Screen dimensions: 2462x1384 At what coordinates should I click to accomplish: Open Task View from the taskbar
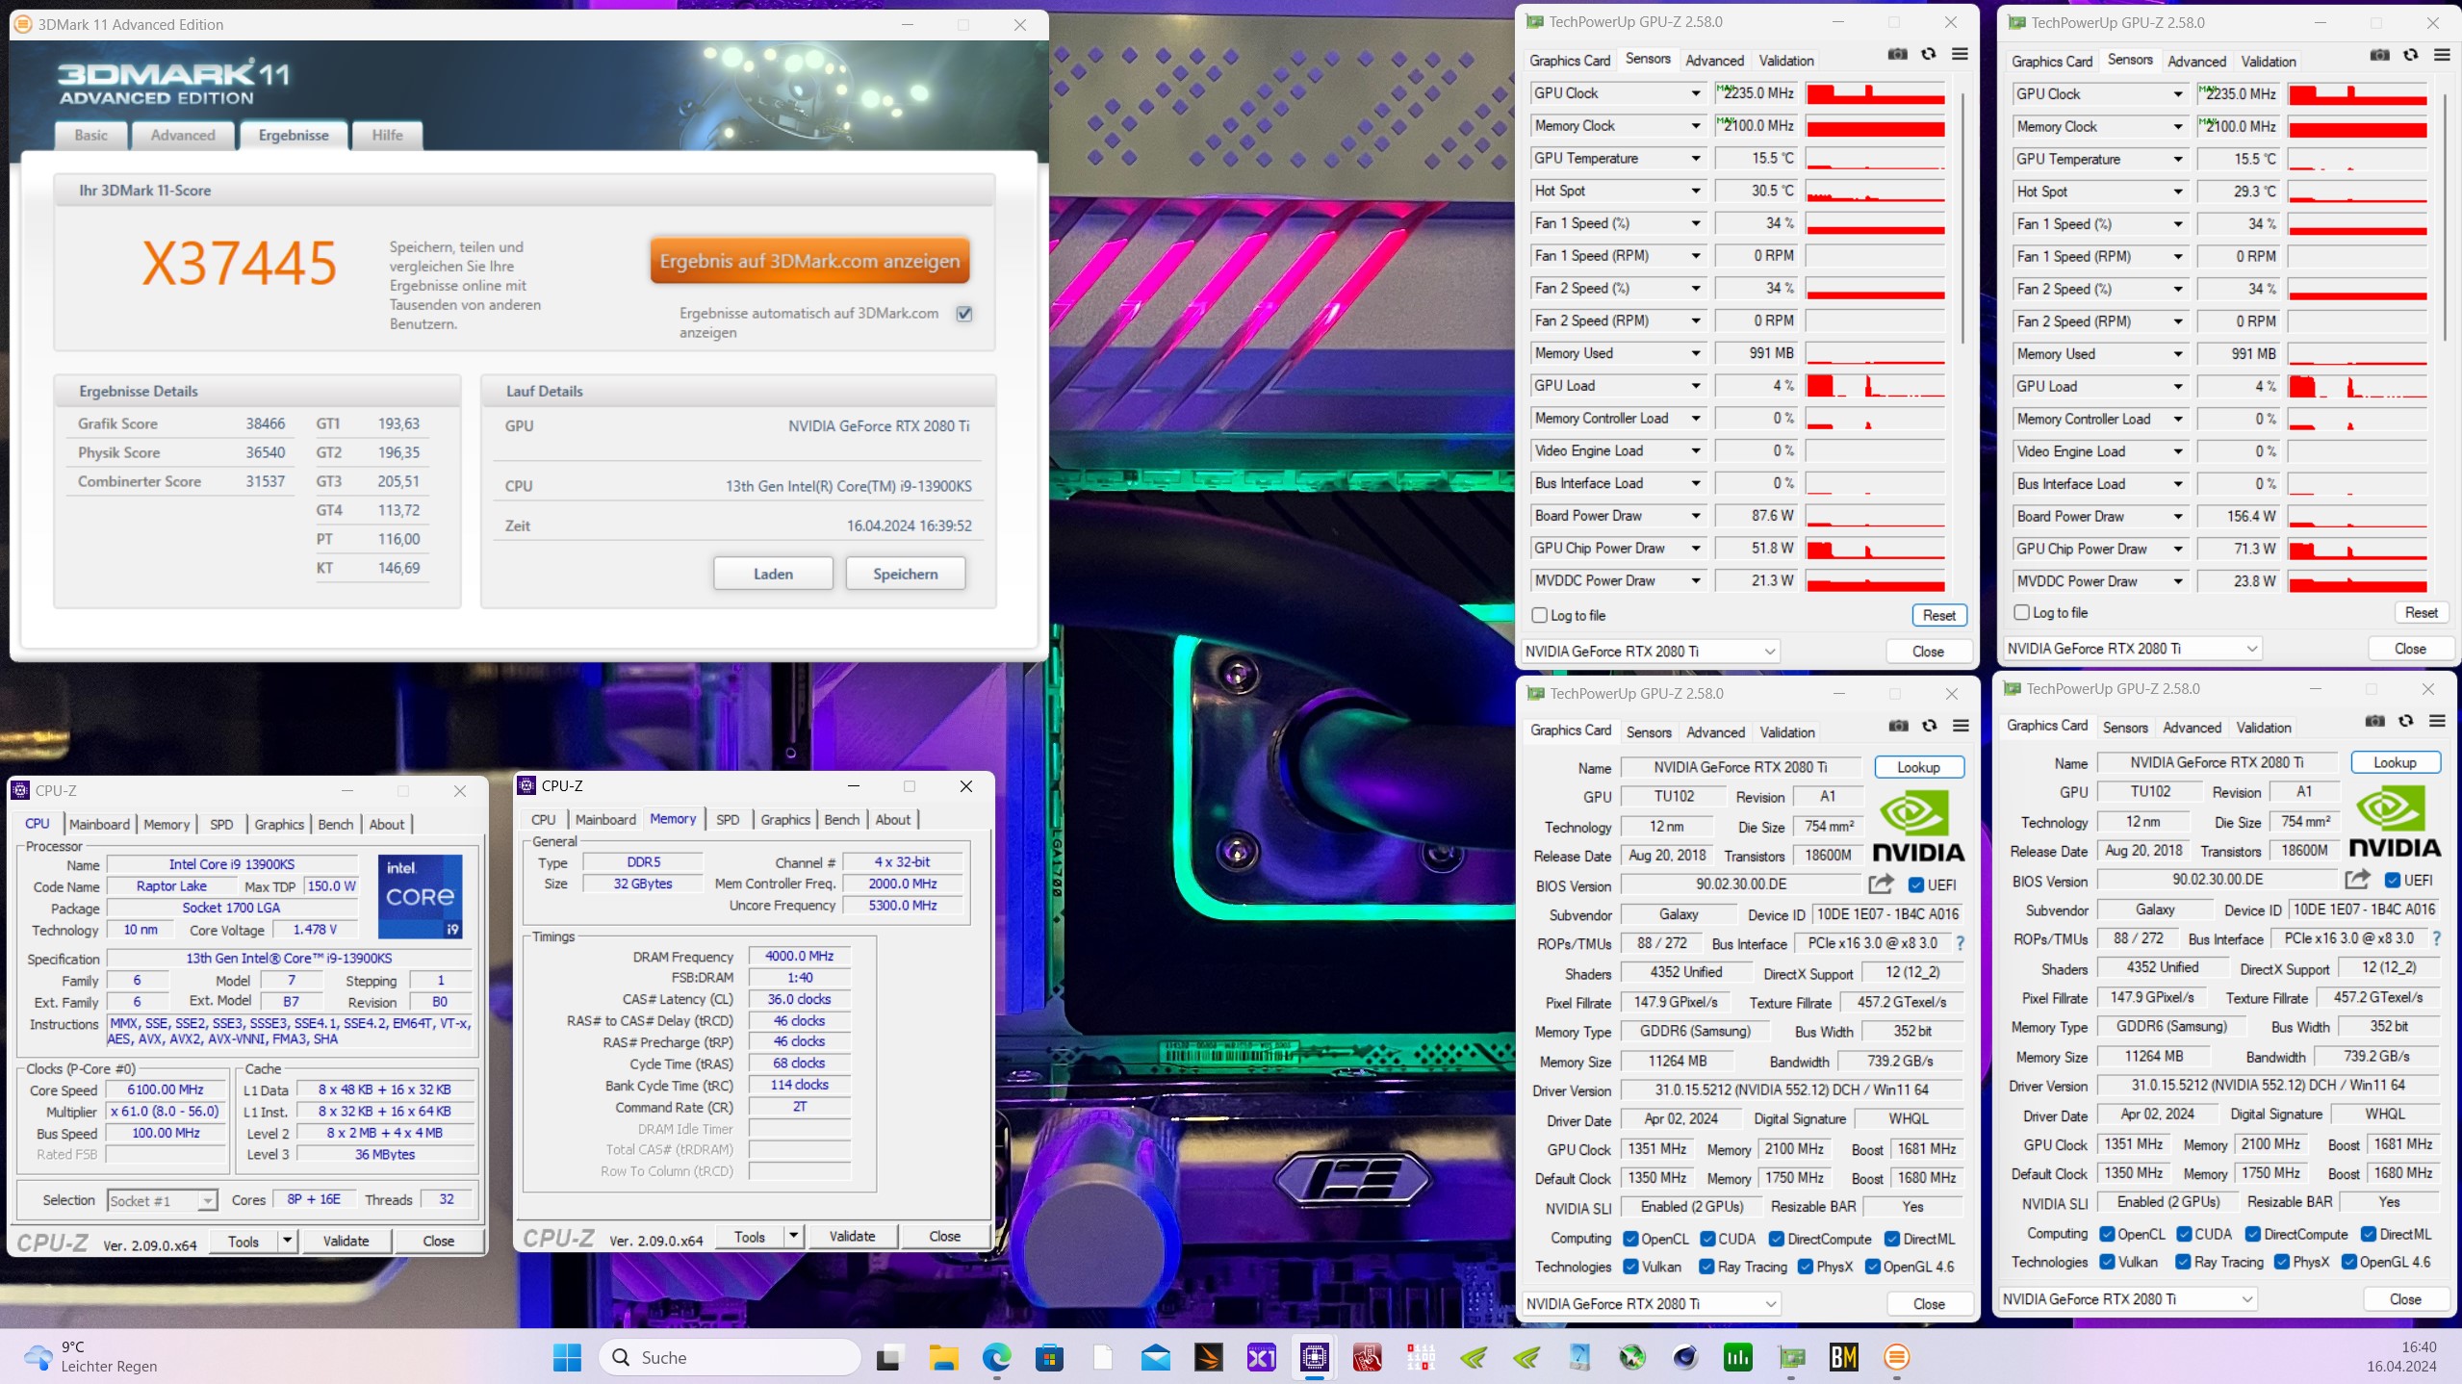point(889,1357)
